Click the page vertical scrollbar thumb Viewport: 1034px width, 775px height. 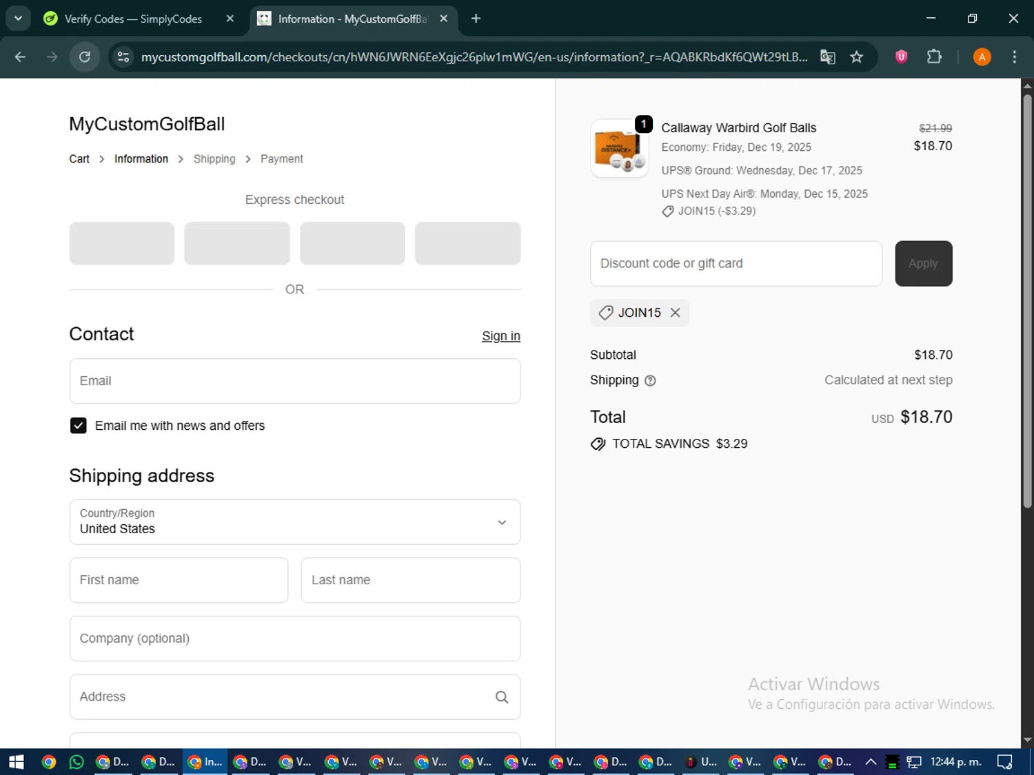[x=1027, y=300]
